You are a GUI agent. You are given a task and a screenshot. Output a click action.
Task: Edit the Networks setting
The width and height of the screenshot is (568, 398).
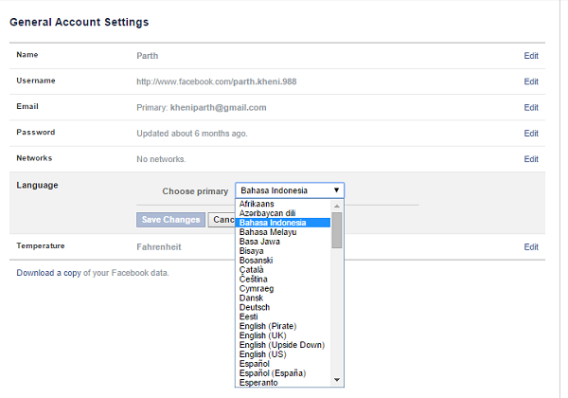531,159
